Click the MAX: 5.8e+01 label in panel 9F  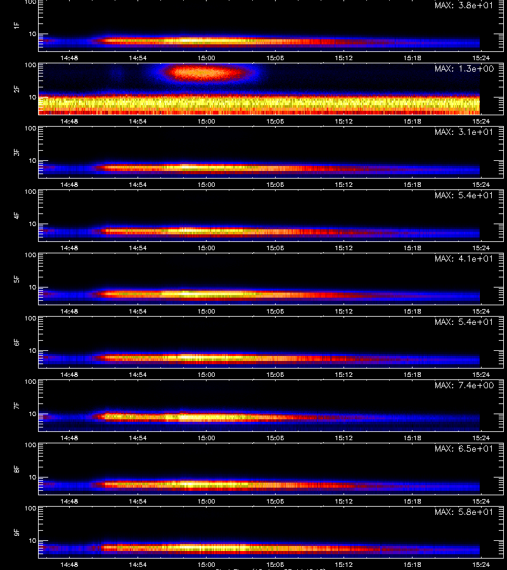[x=464, y=512]
